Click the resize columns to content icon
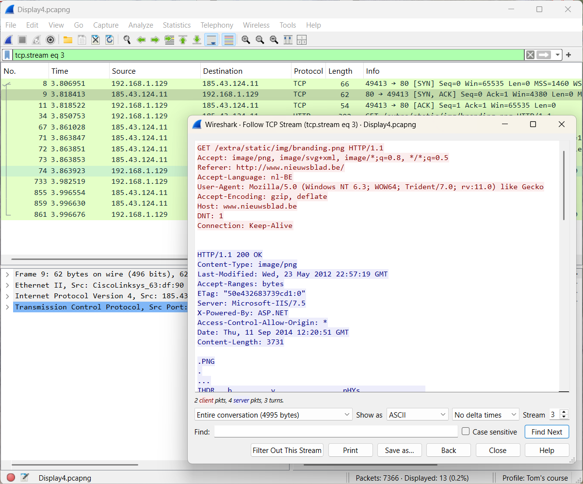Screen dimensions: 583x484 point(288,40)
